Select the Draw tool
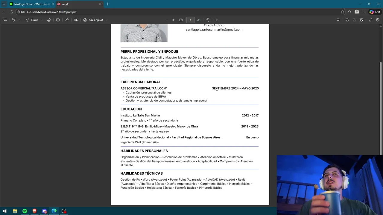The height and width of the screenshot is (215, 383). 32,20
